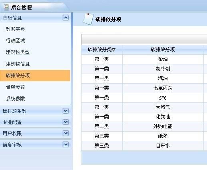Viewport: 207px width, 170px height.
Task: Expand the 碳排放系数 section
Action: pyautogui.click(x=66, y=111)
